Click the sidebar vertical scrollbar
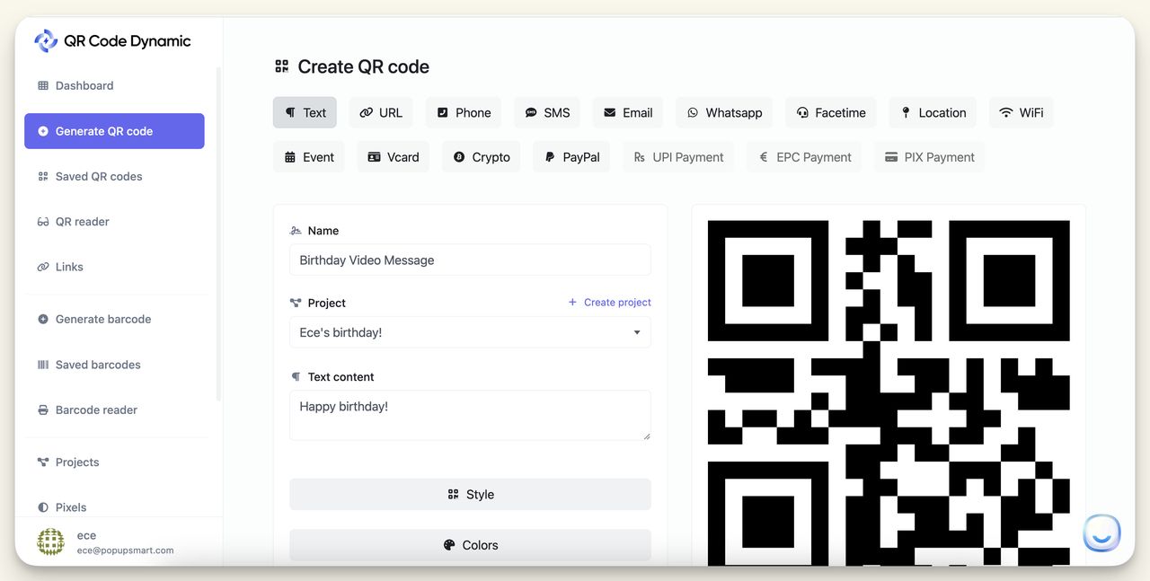1150x581 pixels. [218, 233]
